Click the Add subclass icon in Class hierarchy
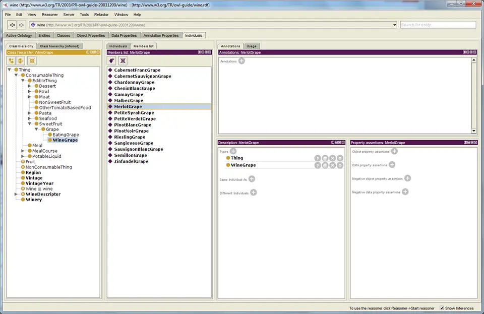The width and height of the screenshot is (484, 314). tap(12, 60)
